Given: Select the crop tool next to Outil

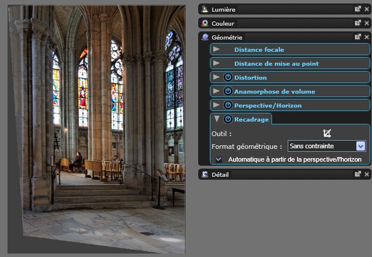Looking at the screenshot, I should point(327,133).
